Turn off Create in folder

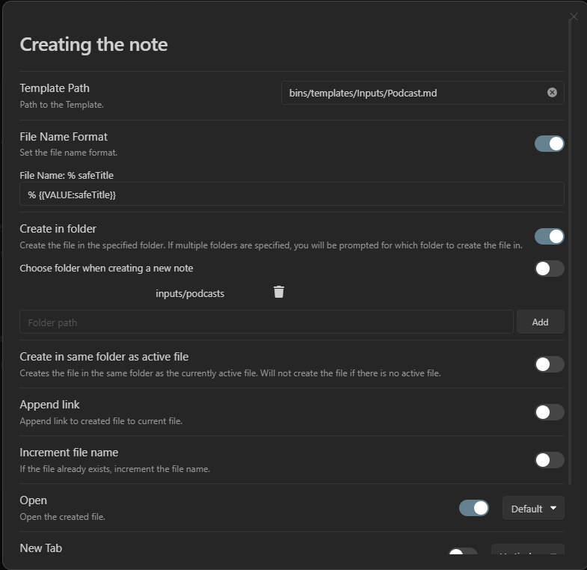(549, 236)
